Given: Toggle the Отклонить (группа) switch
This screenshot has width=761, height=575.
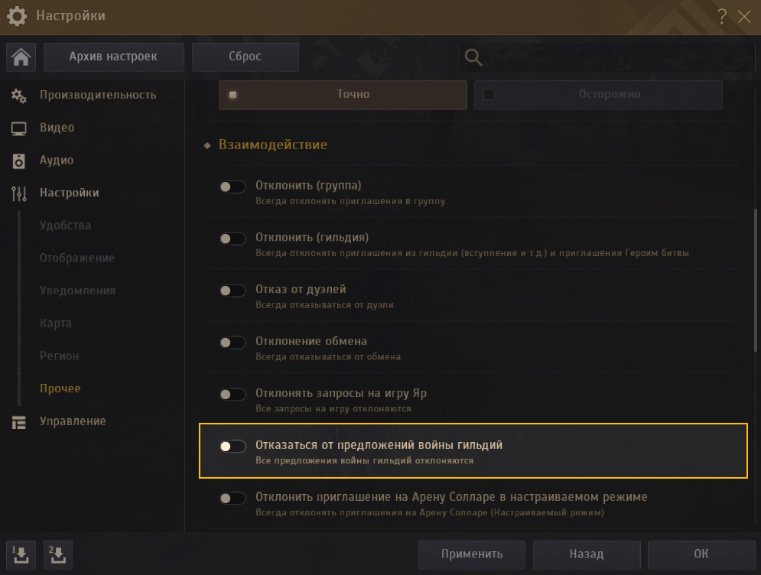Looking at the screenshot, I should tap(233, 187).
